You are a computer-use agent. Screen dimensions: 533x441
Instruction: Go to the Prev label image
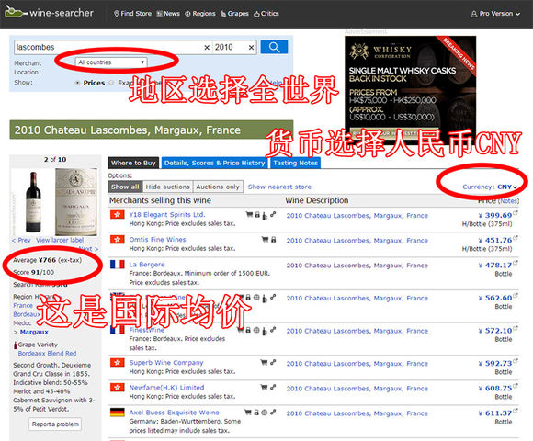tap(21, 240)
